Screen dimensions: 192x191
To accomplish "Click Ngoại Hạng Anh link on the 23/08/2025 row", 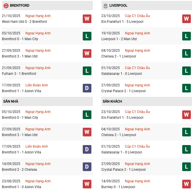I will point(38,181).
